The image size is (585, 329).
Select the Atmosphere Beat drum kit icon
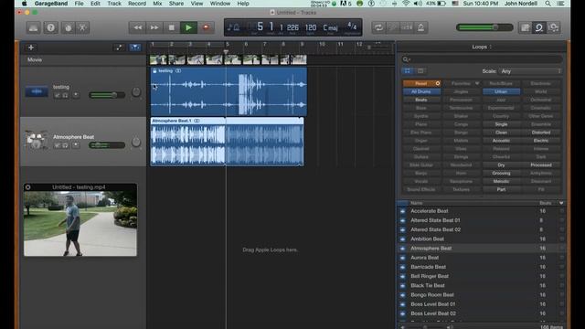[x=36, y=140]
